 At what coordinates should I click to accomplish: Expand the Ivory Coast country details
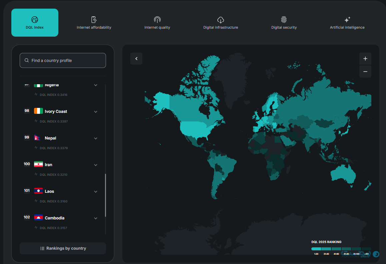point(96,112)
